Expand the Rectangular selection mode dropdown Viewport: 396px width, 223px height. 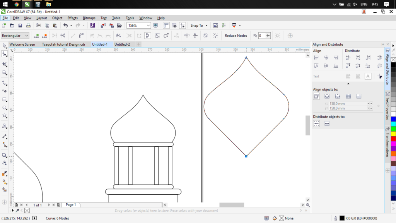click(26, 36)
